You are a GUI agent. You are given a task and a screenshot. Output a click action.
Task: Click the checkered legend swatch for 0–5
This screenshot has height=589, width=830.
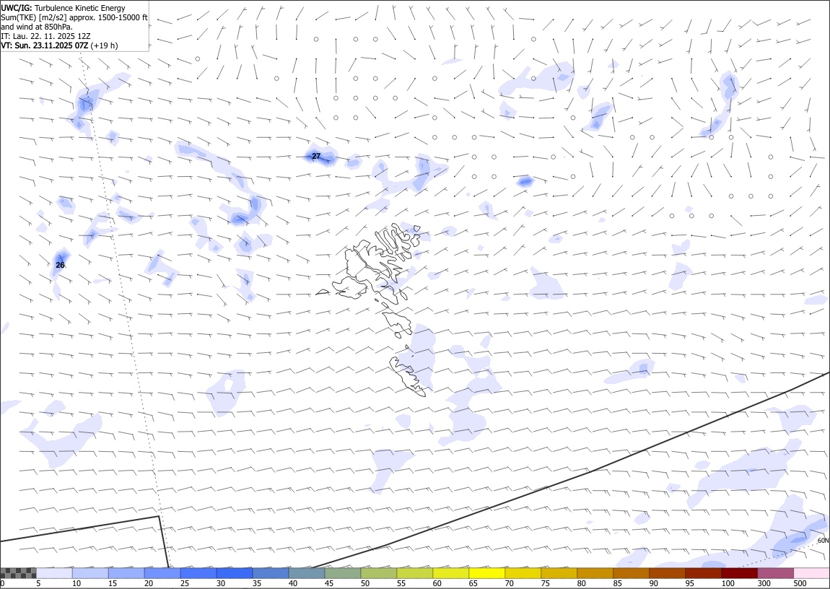(18, 573)
